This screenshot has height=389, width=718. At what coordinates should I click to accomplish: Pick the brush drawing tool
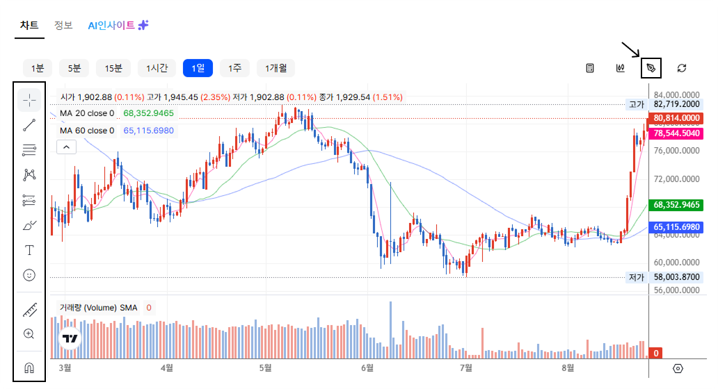pos(29,225)
